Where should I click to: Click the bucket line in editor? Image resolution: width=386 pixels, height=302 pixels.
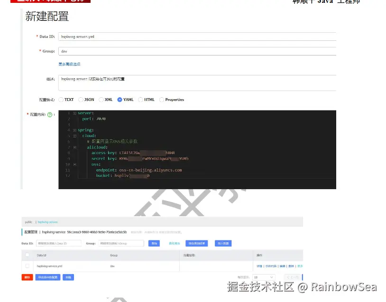coord(123,176)
